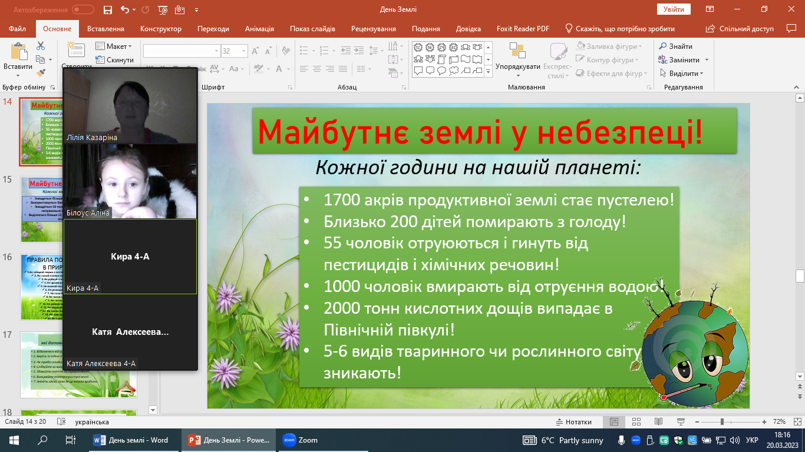Viewport: 805px width, 452px height.
Task: Click the Copy icon in clipboard group
Action: coord(39,59)
